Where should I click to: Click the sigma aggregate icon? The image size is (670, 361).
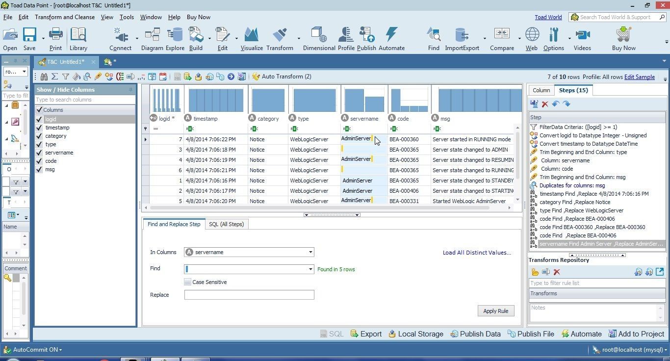click(x=55, y=77)
